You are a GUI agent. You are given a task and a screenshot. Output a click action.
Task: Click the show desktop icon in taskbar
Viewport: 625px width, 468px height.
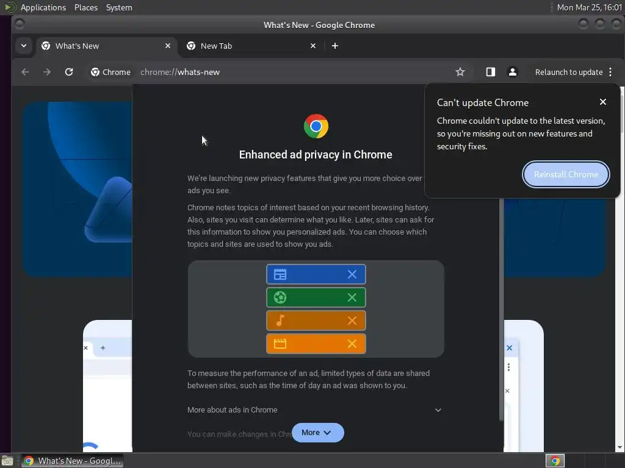[x=7, y=461]
